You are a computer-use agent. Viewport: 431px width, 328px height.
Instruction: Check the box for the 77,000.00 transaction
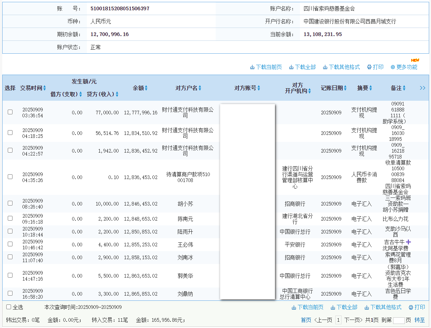(x=10, y=112)
